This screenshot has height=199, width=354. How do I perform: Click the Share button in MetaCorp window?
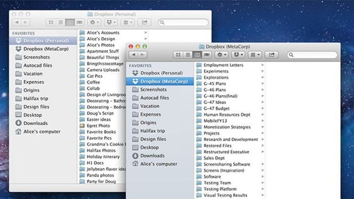pos(272,55)
